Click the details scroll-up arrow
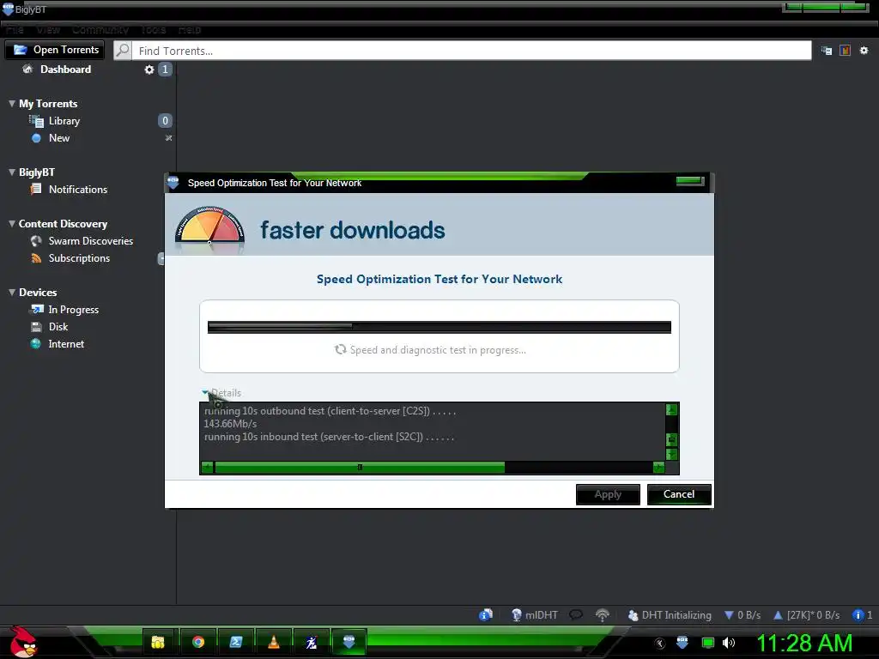879x659 pixels. [671, 409]
